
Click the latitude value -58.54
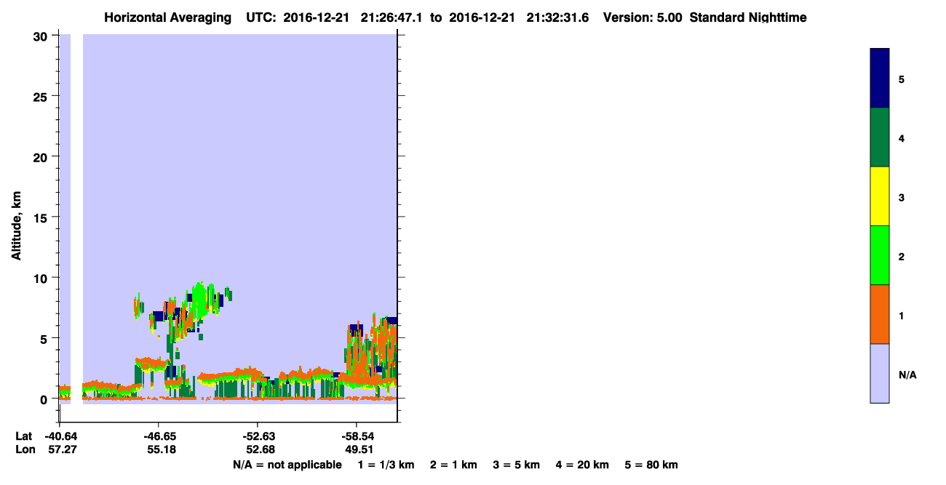[x=357, y=436]
